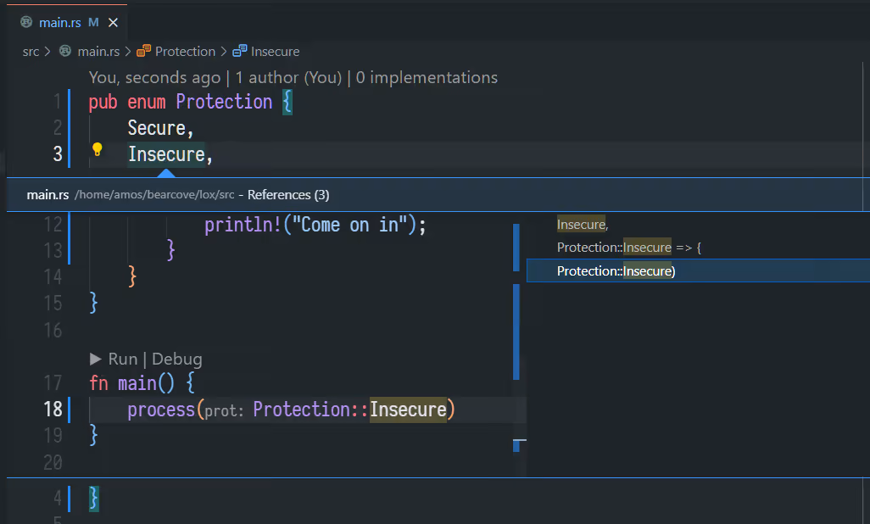This screenshot has height=524, width=870.
Task: Open the main.rs breadcrumb dropdown
Action: point(98,52)
